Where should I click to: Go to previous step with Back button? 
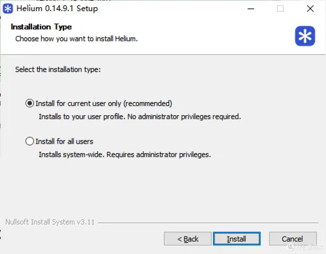[x=187, y=239]
